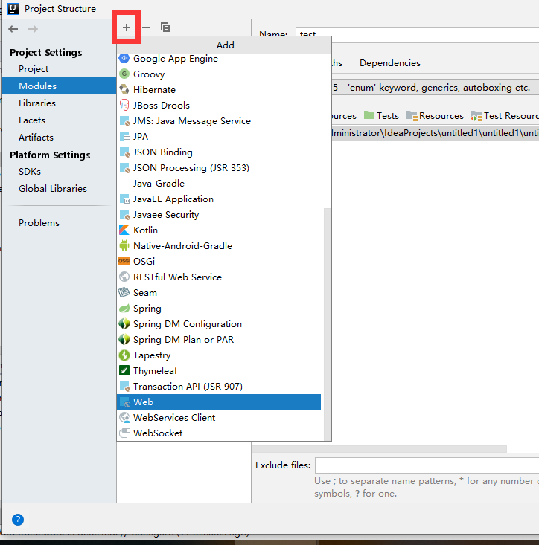This screenshot has width=539, height=545.
Task: Click the module Name input field
Action: pos(418,34)
